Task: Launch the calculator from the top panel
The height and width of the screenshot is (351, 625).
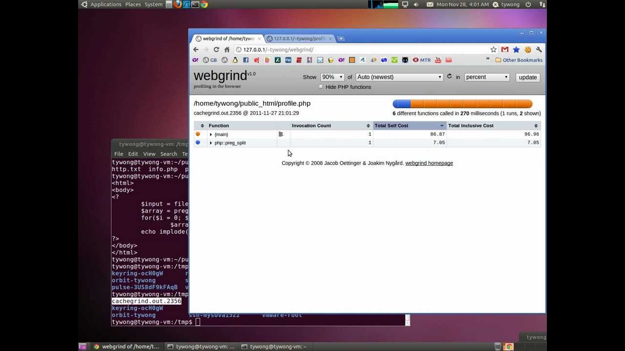Action: point(169,4)
